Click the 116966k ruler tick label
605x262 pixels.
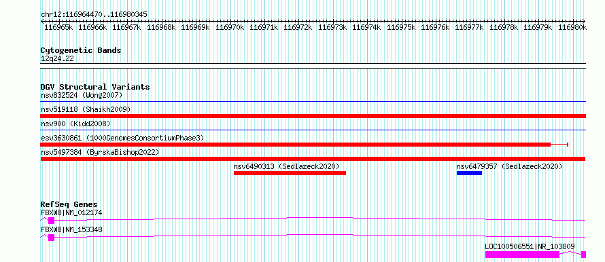92,27
